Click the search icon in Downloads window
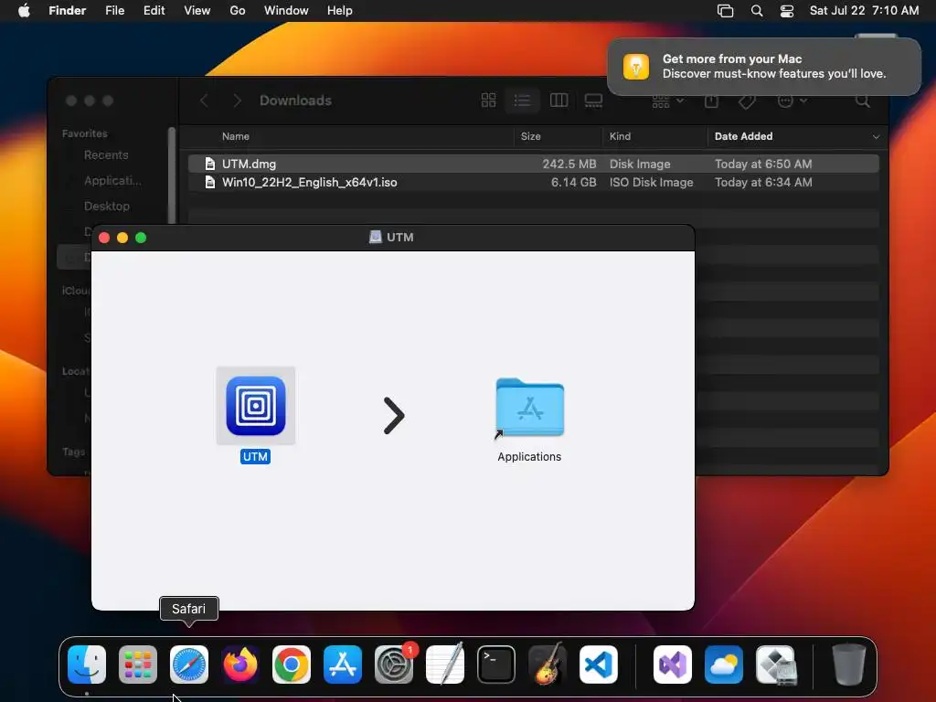Viewport: 936px width, 702px height. tap(863, 101)
